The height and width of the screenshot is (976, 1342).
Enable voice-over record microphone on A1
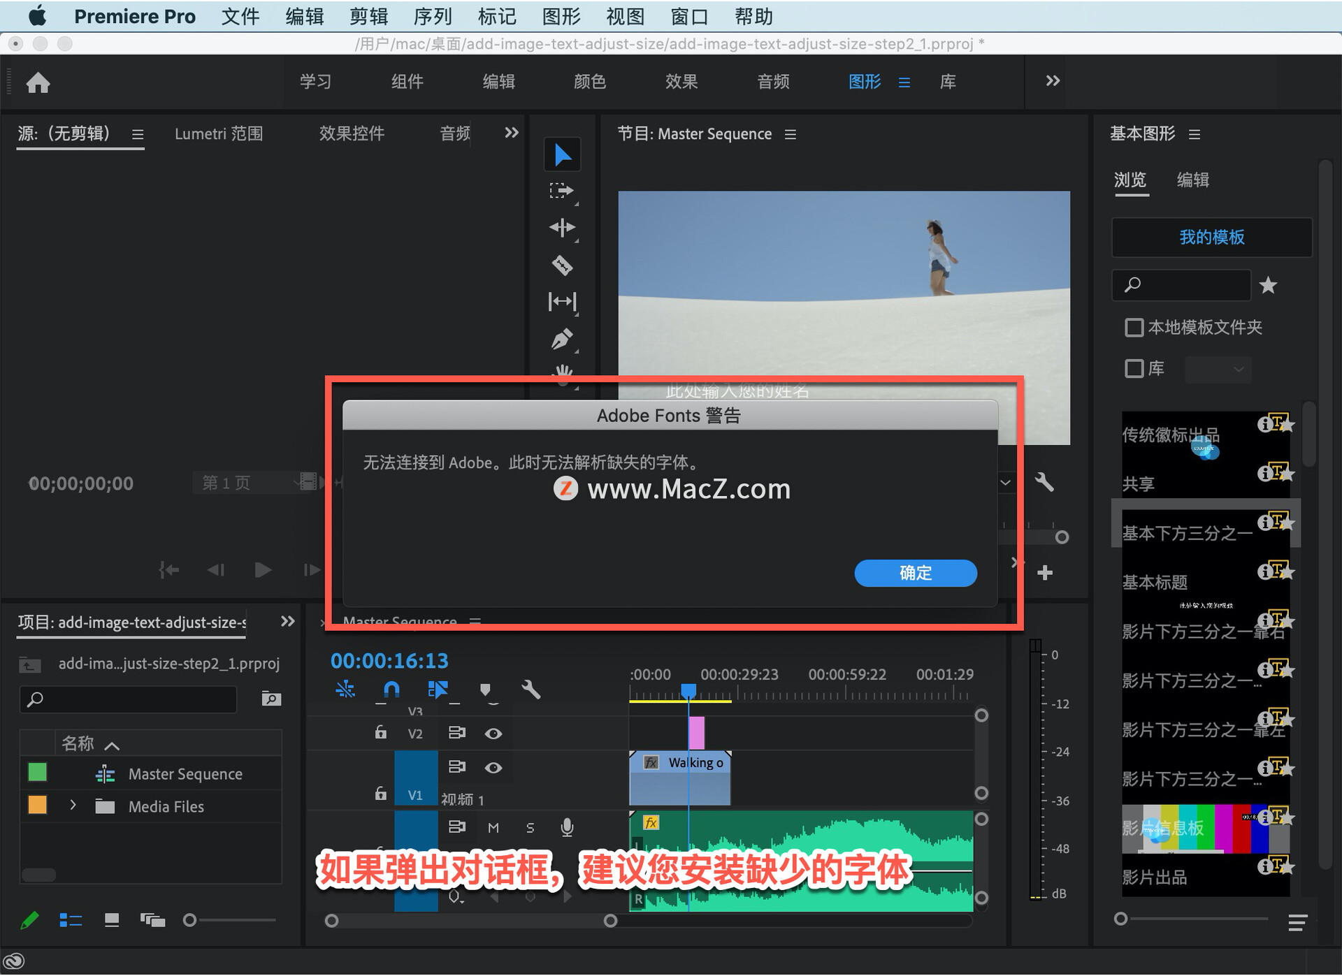click(567, 827)
